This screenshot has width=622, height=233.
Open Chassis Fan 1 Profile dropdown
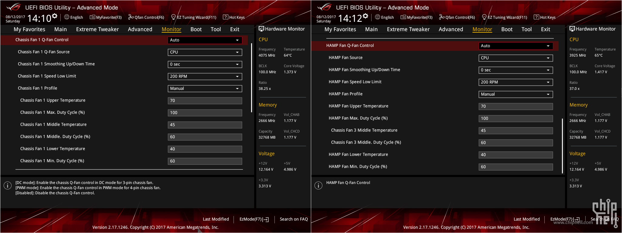pyautogui.click(x=205, y=88)
